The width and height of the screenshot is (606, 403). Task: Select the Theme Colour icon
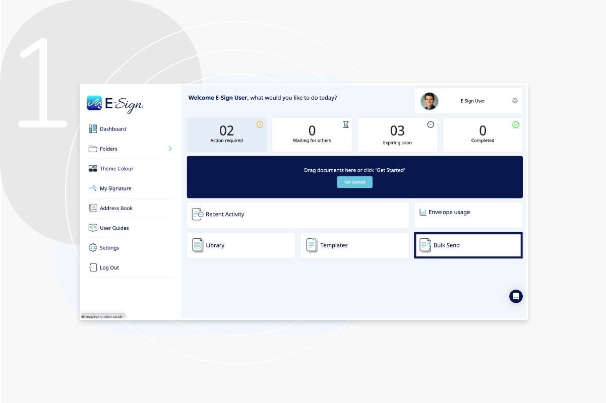93,169
